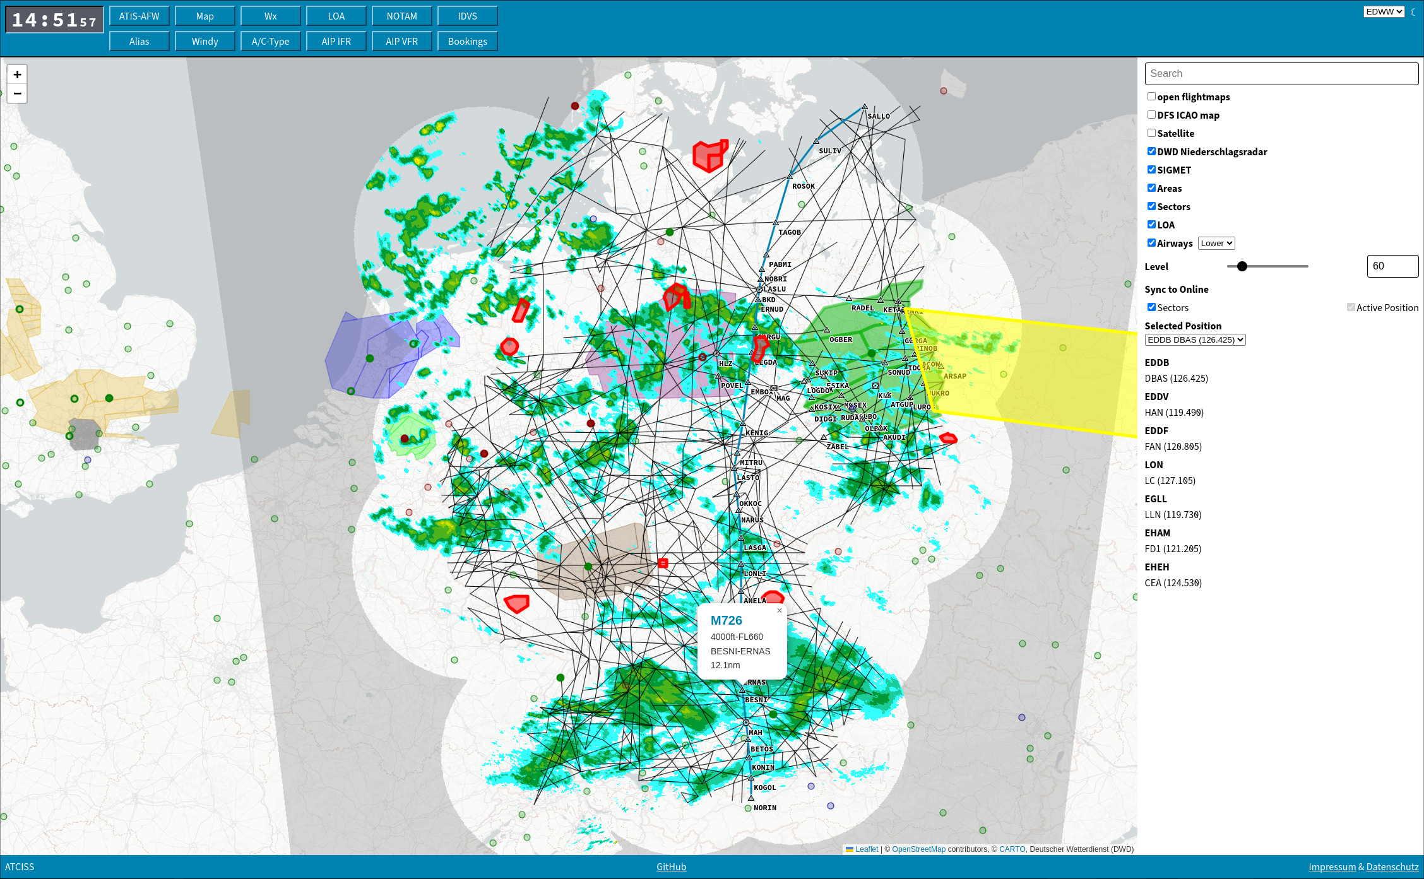Click the SALLO waypoint triangle marker
Viewport: 1424px width, 879px height.
865,107
